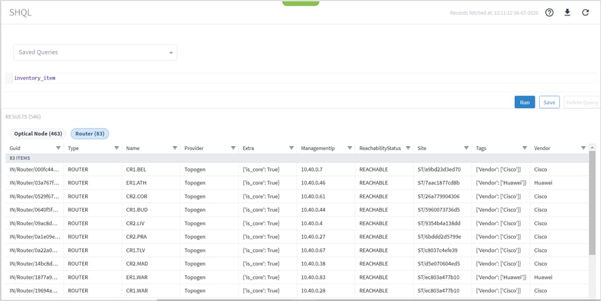Screen dimensions: 601x301
Task: Refresh the fetched records
Action: pos(586,13)
